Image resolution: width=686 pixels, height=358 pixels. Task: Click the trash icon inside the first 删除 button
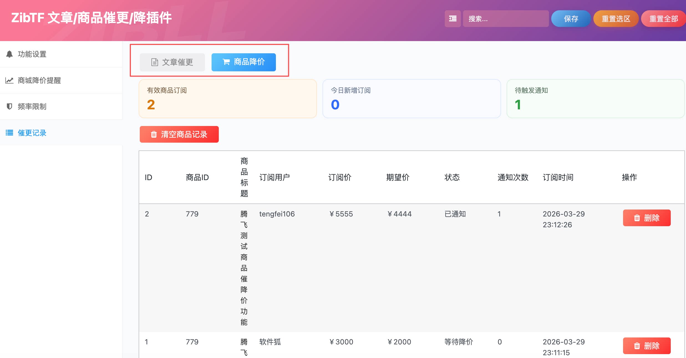tap(636, 218)
